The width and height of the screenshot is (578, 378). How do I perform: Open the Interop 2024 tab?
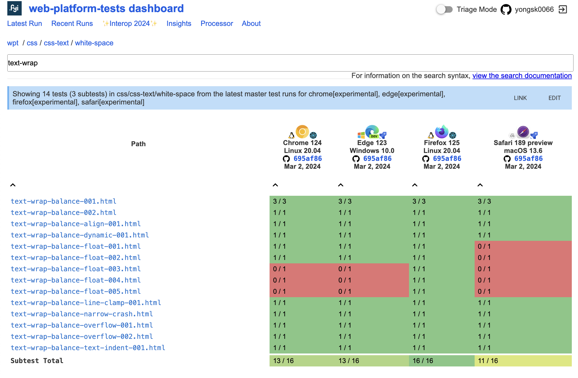[x=130, y=24]
